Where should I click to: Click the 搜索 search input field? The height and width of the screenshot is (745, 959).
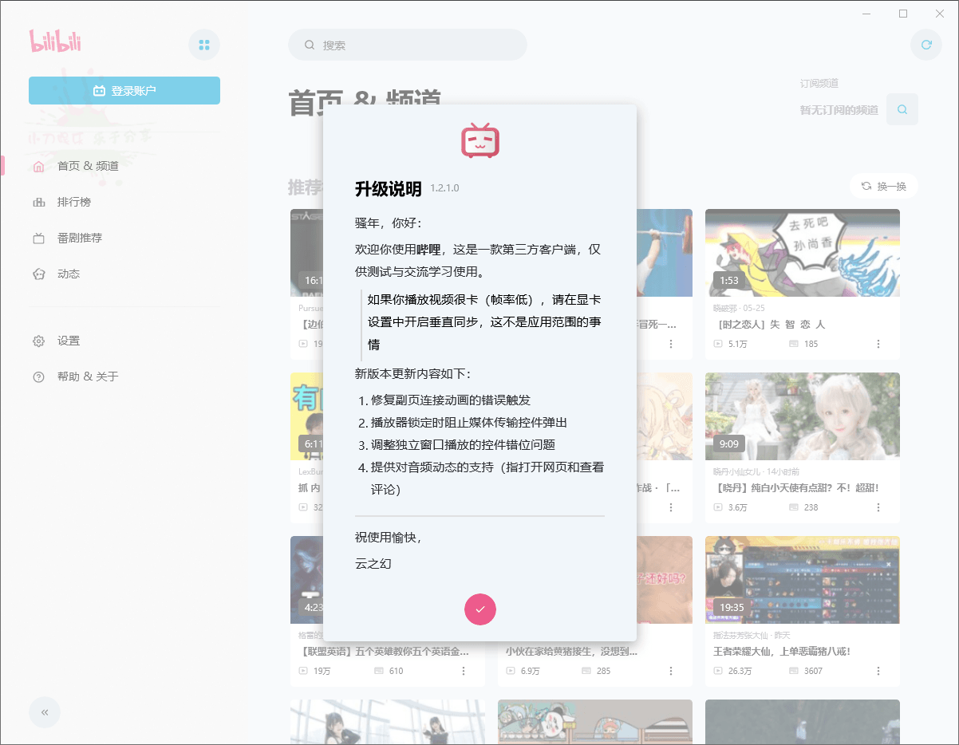pos(407,45)
